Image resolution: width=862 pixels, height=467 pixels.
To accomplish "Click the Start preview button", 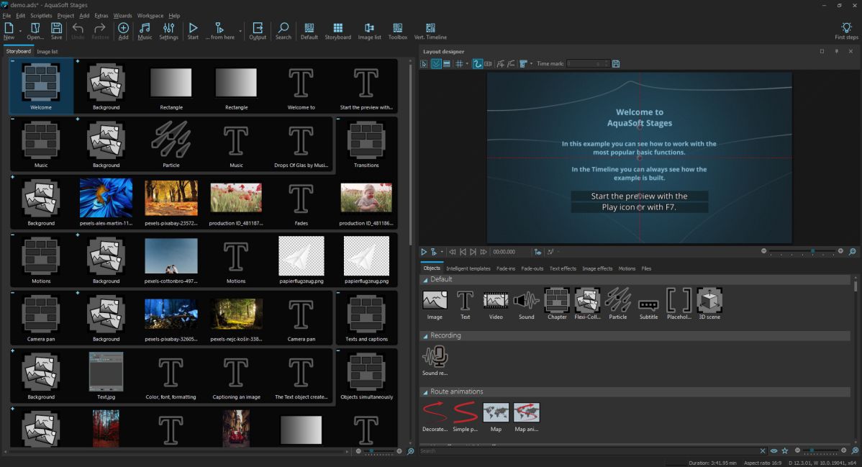I will coord(424,252).
